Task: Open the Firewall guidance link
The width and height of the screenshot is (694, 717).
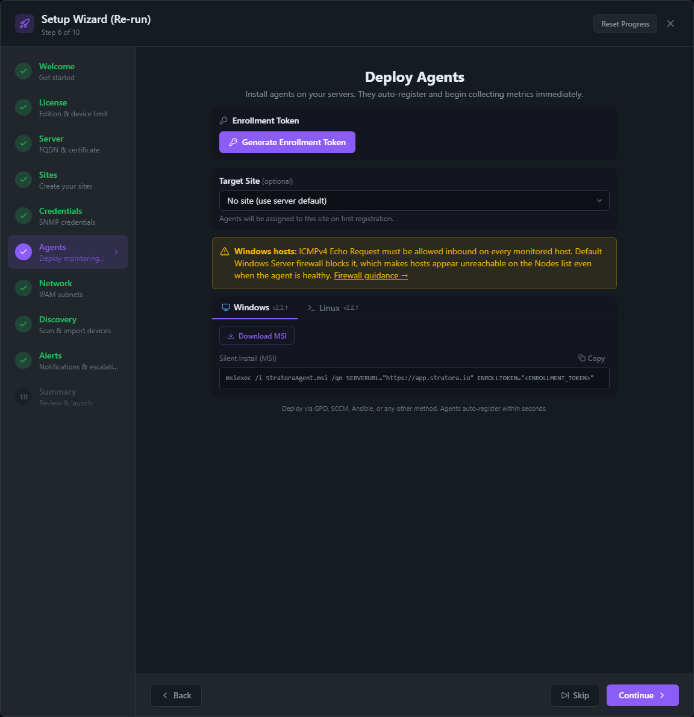Action: (370, 276)
